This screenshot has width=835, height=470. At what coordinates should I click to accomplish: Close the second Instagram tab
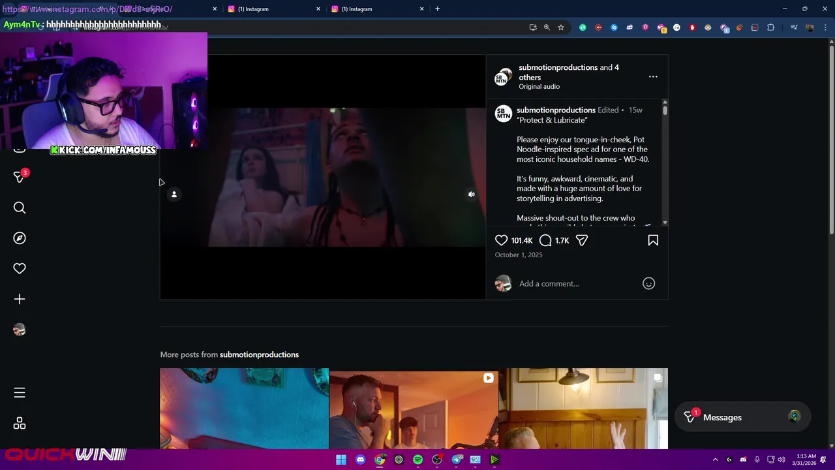[318, 9]
